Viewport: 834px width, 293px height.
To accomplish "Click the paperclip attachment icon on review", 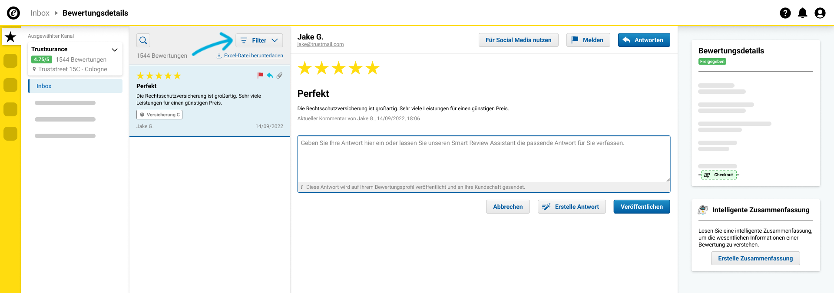I will [x=279, y=76].
